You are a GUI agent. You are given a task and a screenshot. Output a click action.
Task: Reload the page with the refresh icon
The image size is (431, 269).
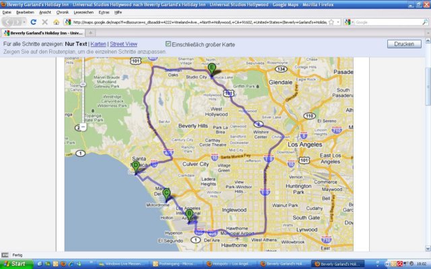click(x=33, y=22)
